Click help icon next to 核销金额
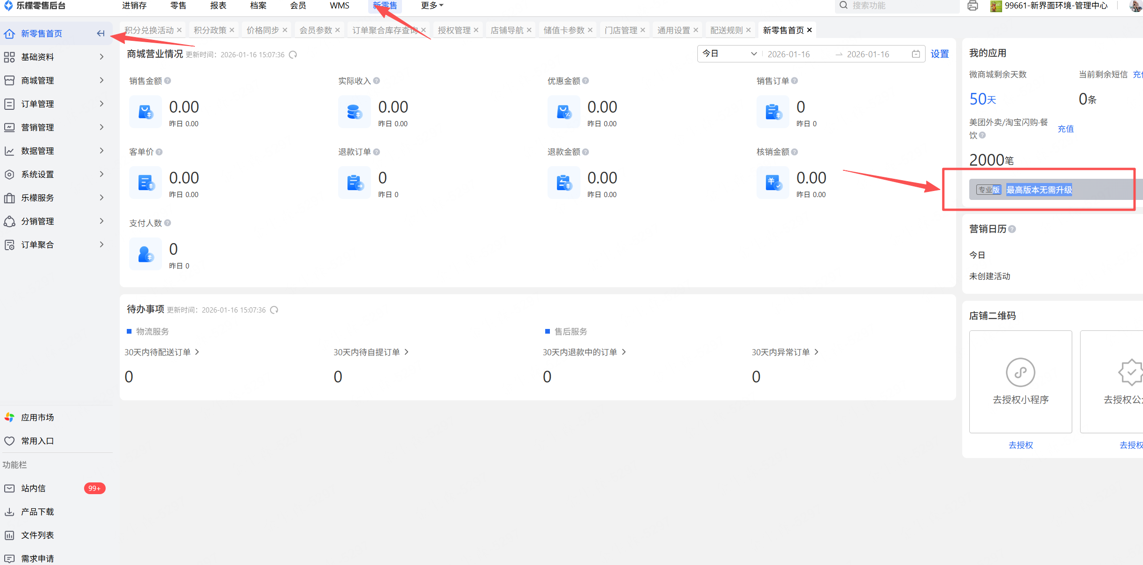 (795, 152)
